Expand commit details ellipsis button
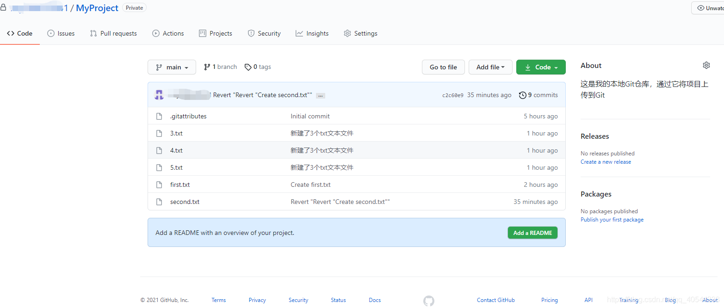Viewport: 724px width, 308px height. [x=321, y=96]
